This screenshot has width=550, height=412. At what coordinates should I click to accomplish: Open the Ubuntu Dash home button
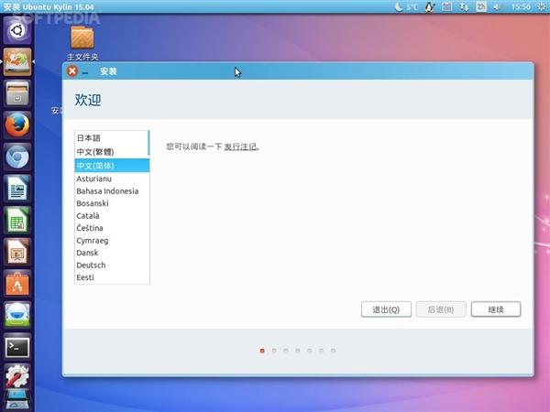click(17, 30)
